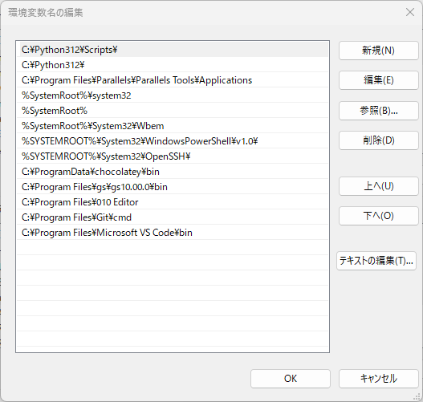Click the 編集(E) button
Screen dimensions: 423x402
click(379, 80)
